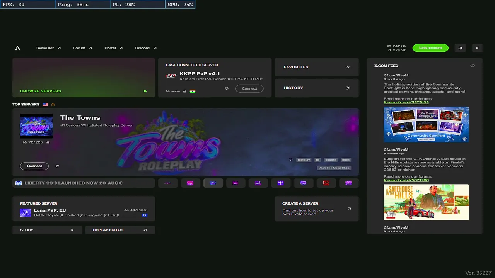This screenshot has width=495, height=278.
Task: Click the qbcore tag
Action: point(330,160)
